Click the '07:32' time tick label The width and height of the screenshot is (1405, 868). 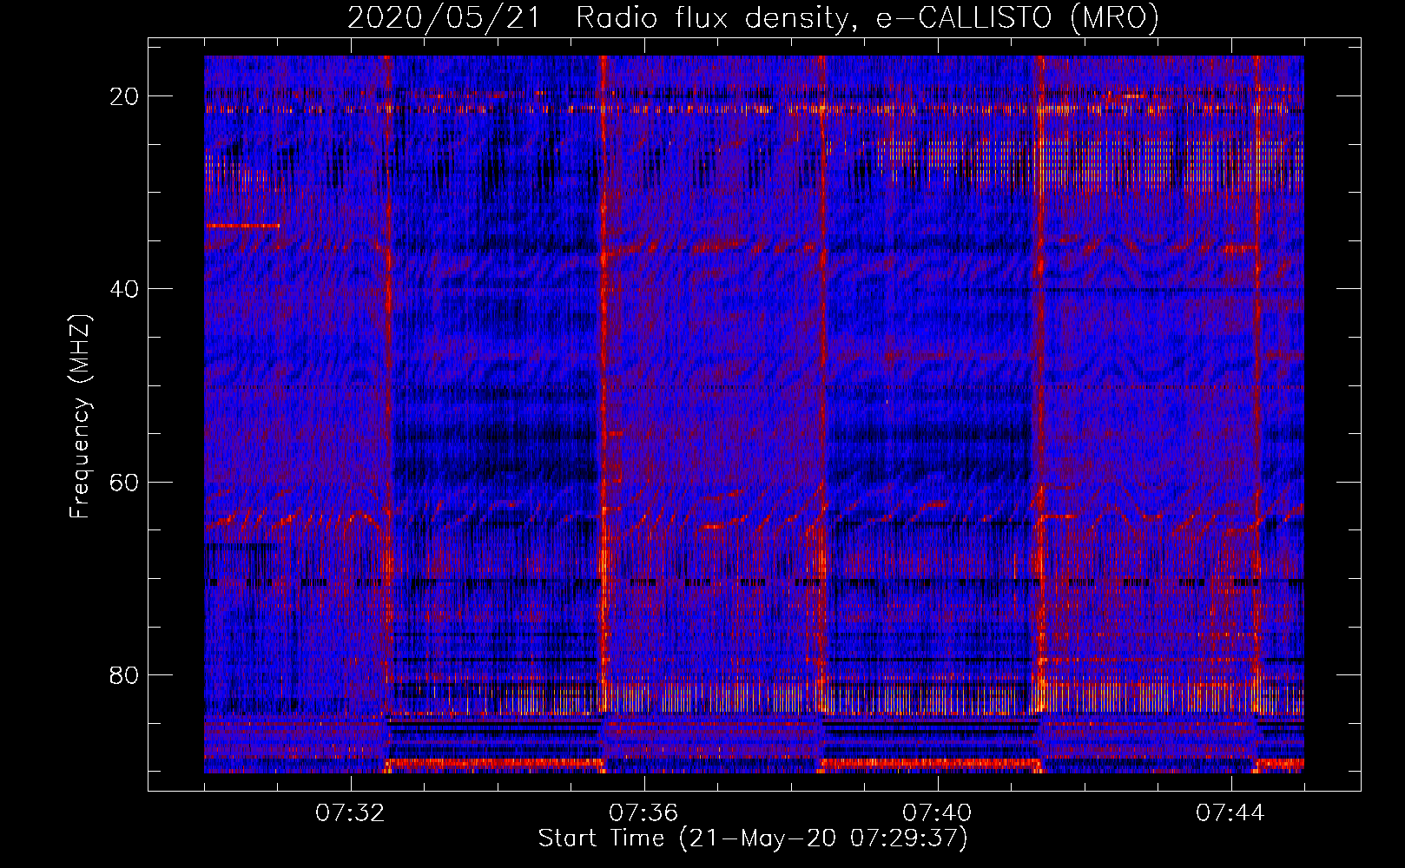pos(350,813)
